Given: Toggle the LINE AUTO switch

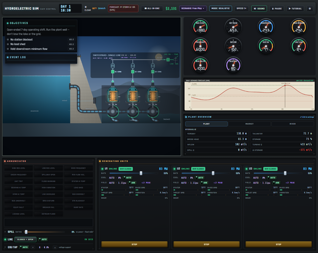Looking at the screenshot, I should pyautogui.click(x=43, y=239).
